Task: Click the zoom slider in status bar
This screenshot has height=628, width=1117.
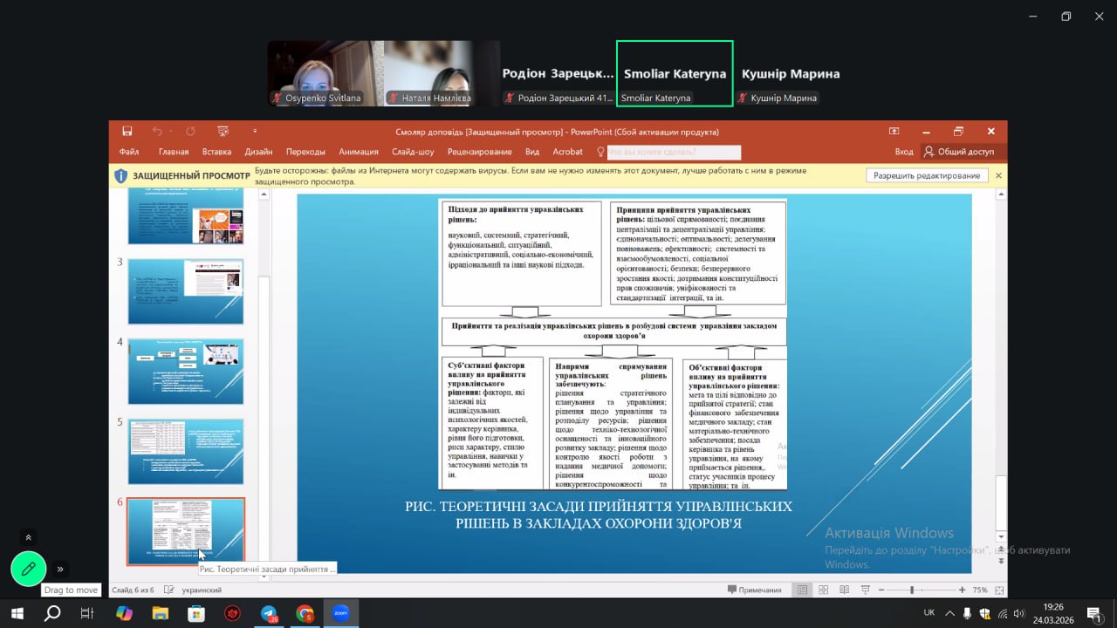Action: tap(912, 590)
